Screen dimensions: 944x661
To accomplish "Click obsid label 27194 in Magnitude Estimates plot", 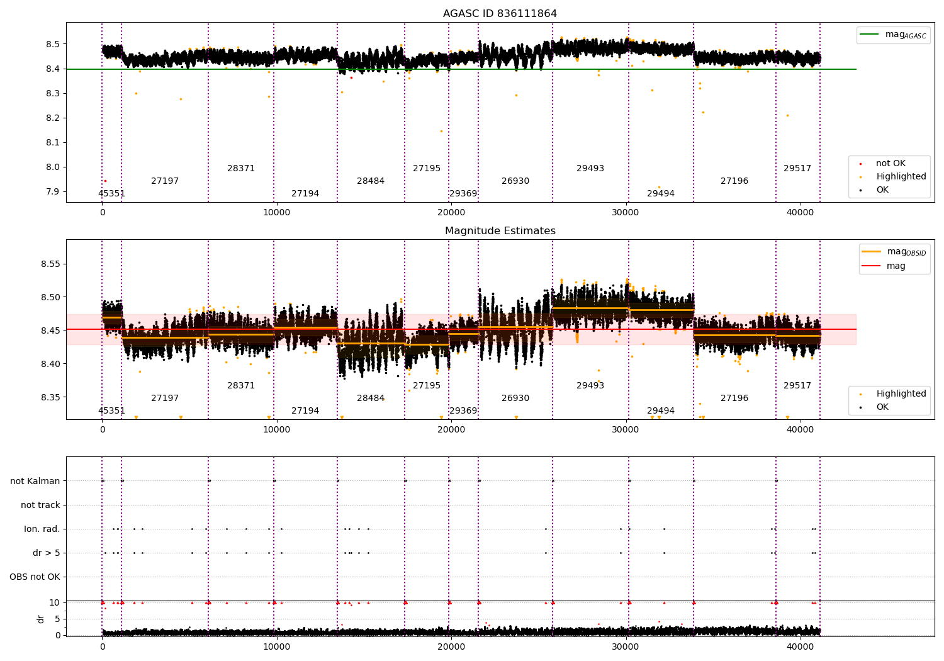I will (x=305, y=411).
